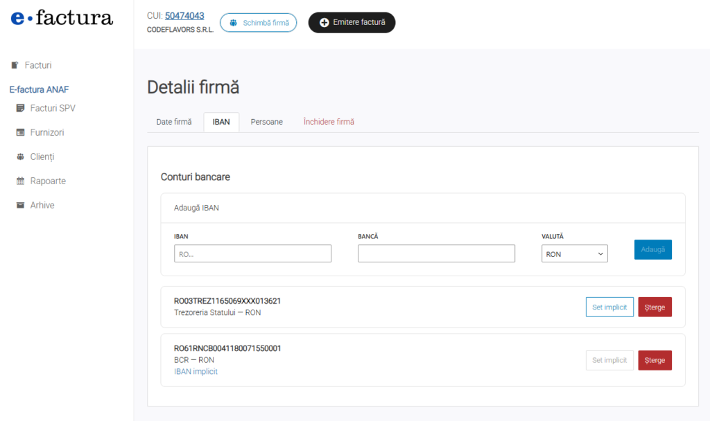710x421 pixels.
Task: Click the Furnizori sidebar icon
Action: (x=20, y=132)
